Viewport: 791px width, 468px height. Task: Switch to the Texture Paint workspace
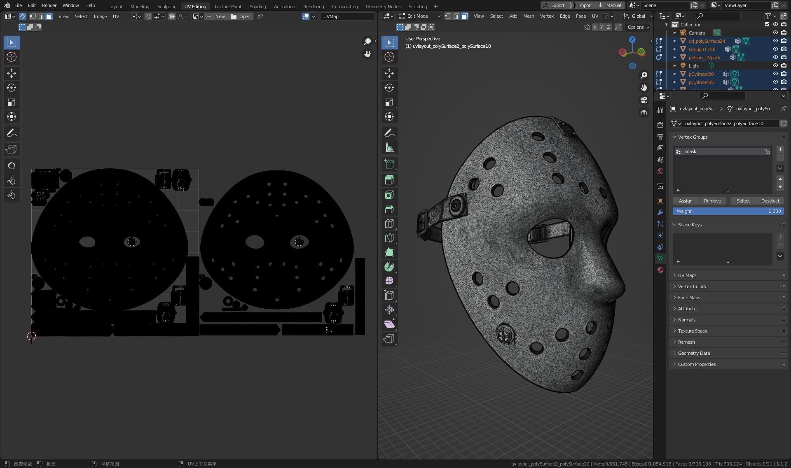tap(227, 6)
